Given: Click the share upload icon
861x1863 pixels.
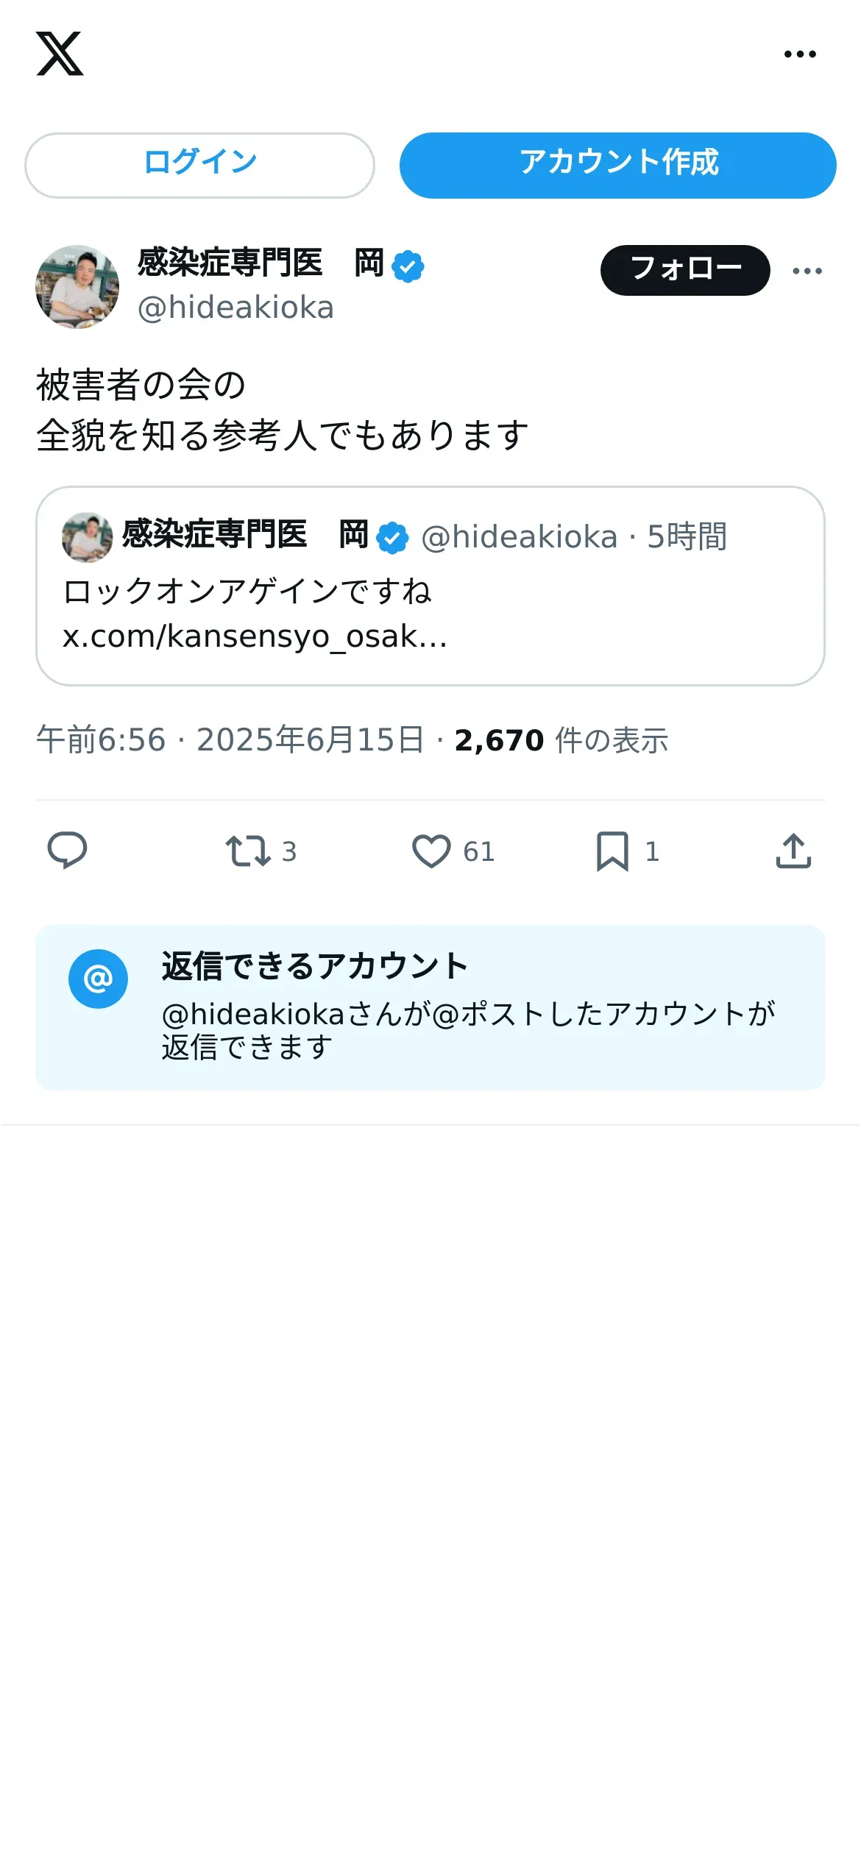Looking at the screenshot, I should 793,851.
